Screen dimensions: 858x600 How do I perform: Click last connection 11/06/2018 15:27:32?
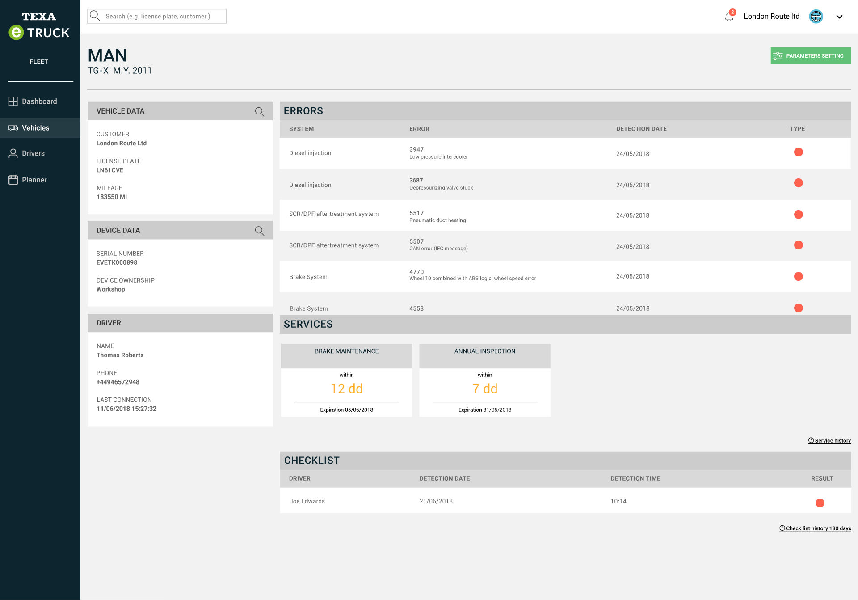(126, 409)
